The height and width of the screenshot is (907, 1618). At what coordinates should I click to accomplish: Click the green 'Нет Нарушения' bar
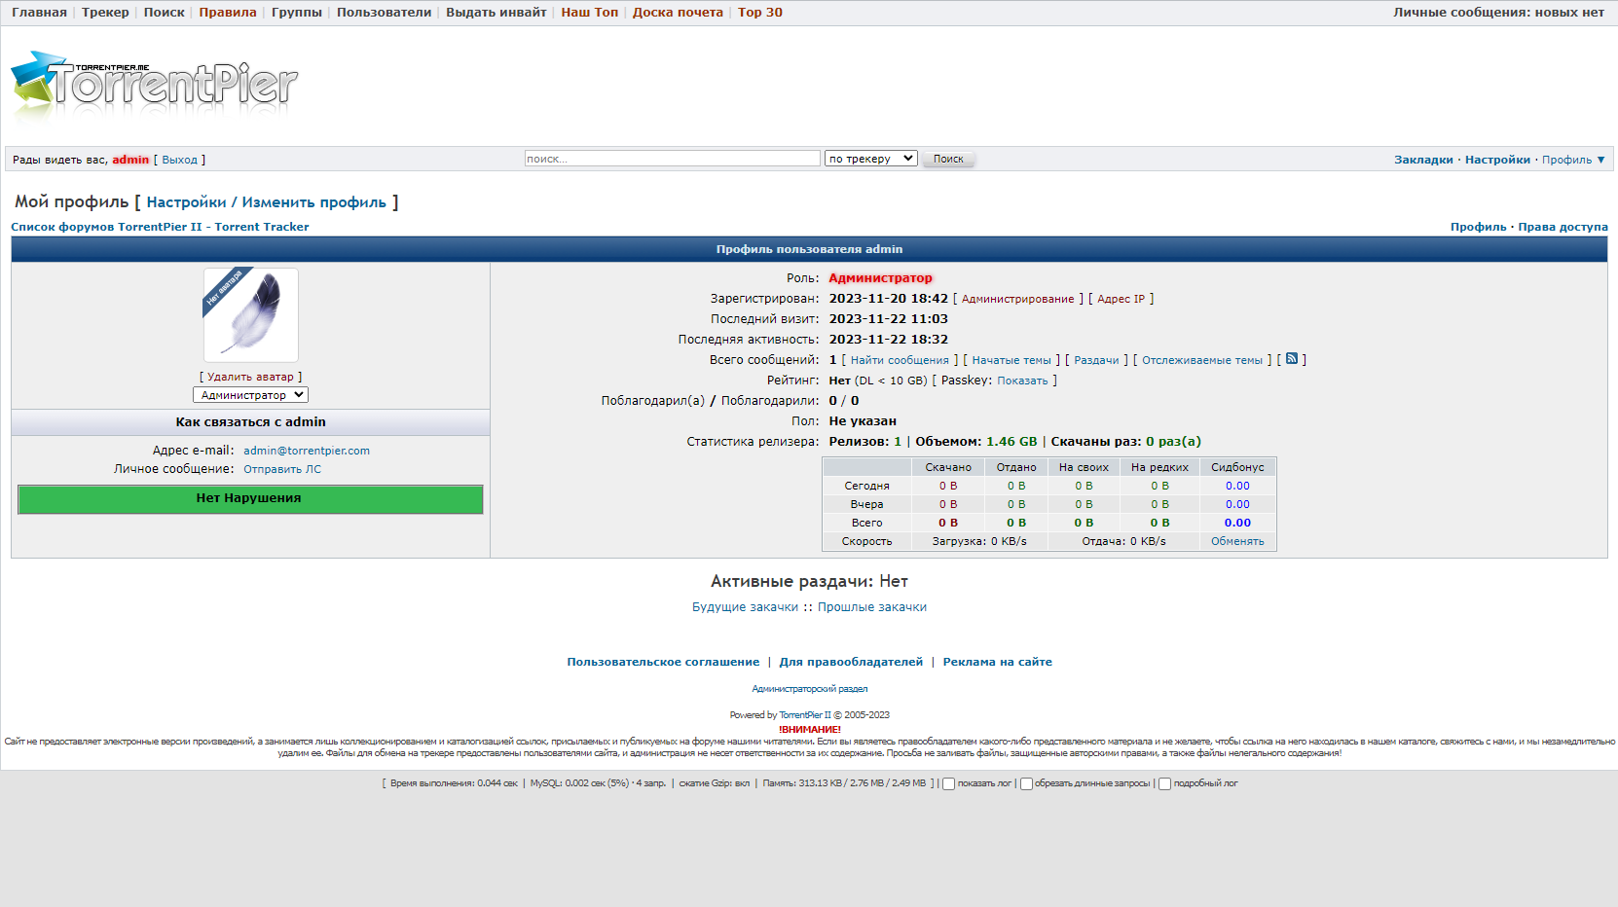pos(250,498)
